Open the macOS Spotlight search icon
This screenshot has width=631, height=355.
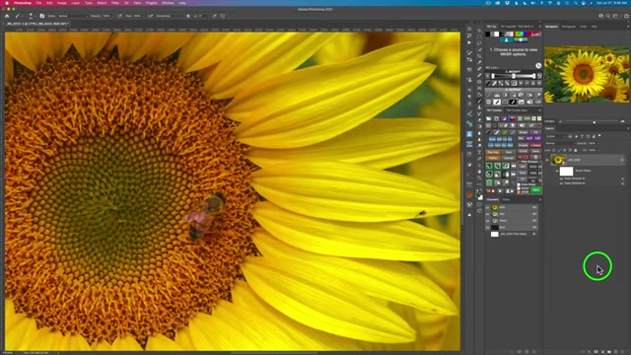576,3
